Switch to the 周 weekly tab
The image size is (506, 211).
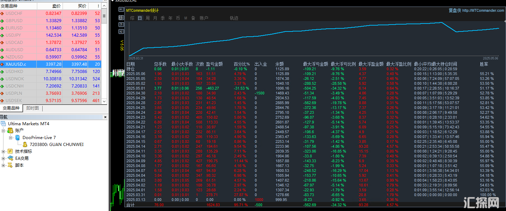tap(148, 18)
